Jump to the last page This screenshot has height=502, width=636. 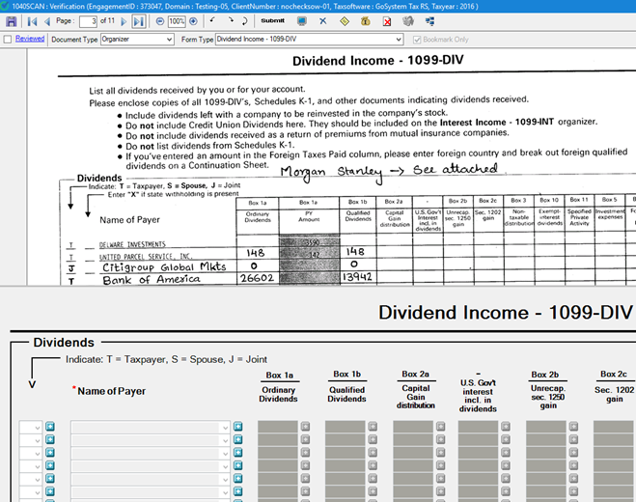pyautogui.click(x=138, y=20)
